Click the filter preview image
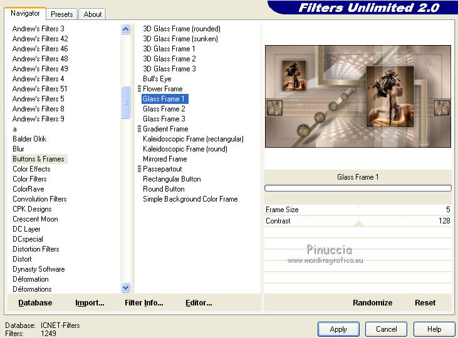This screenshot has width=458, height=338. tap(358, 96)
